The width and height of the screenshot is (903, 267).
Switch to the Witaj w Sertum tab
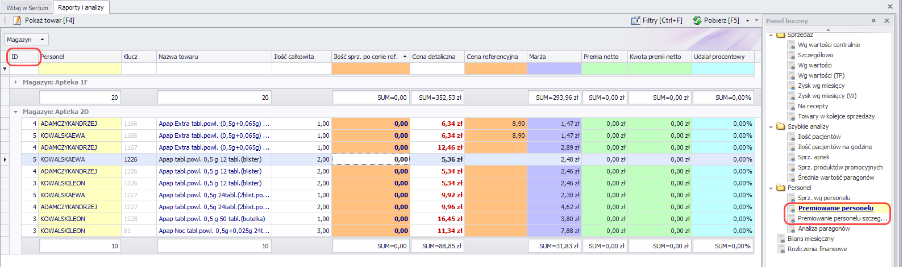[27, 8]
